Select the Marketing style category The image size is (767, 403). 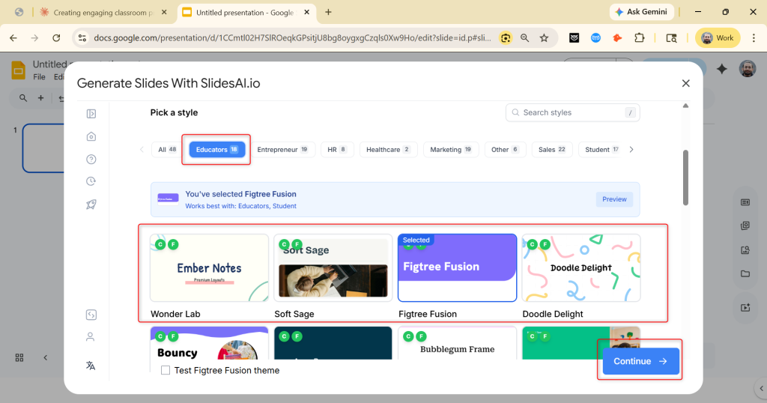451,150
